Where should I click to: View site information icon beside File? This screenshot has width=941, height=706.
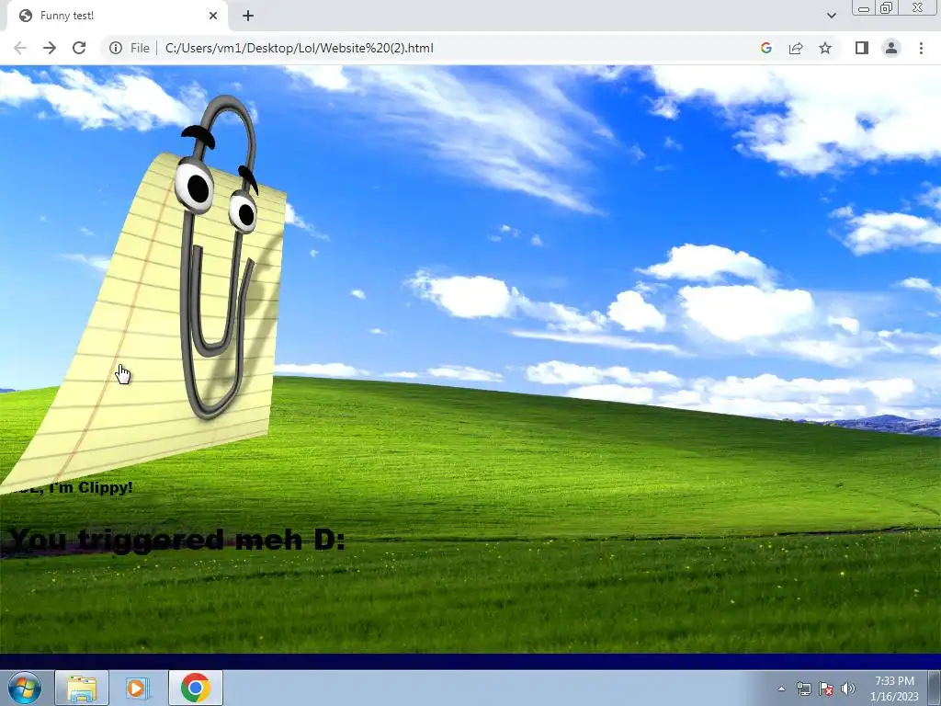[116, 48]
